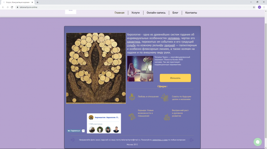Open the Chrome profile avatar
Screen dimensions: 267x149
coord(259,7)
